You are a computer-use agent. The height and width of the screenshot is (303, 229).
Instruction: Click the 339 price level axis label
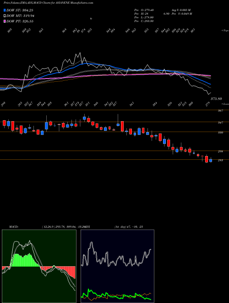pos(220,133)
